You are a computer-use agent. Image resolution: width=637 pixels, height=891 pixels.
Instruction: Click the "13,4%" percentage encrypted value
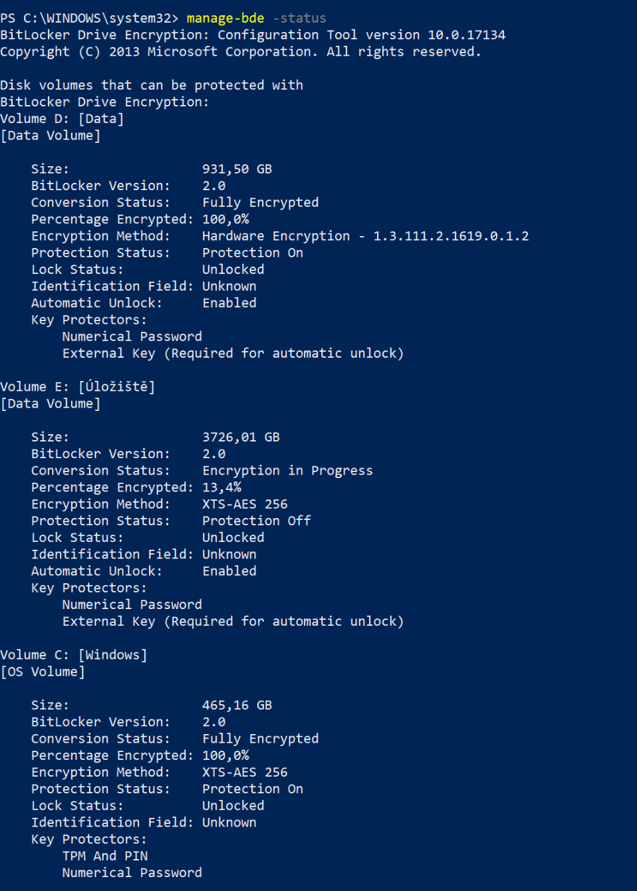221,487
